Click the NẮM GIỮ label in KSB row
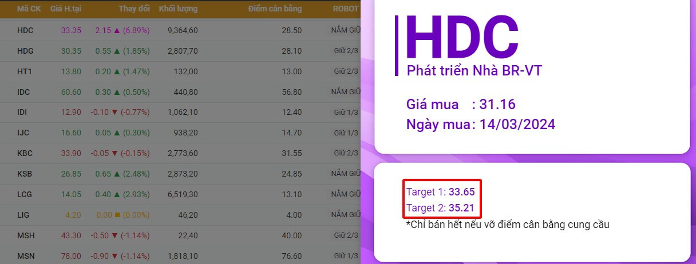Image resolution: width=696 pixels, height=264 pixels. [345, 173]
